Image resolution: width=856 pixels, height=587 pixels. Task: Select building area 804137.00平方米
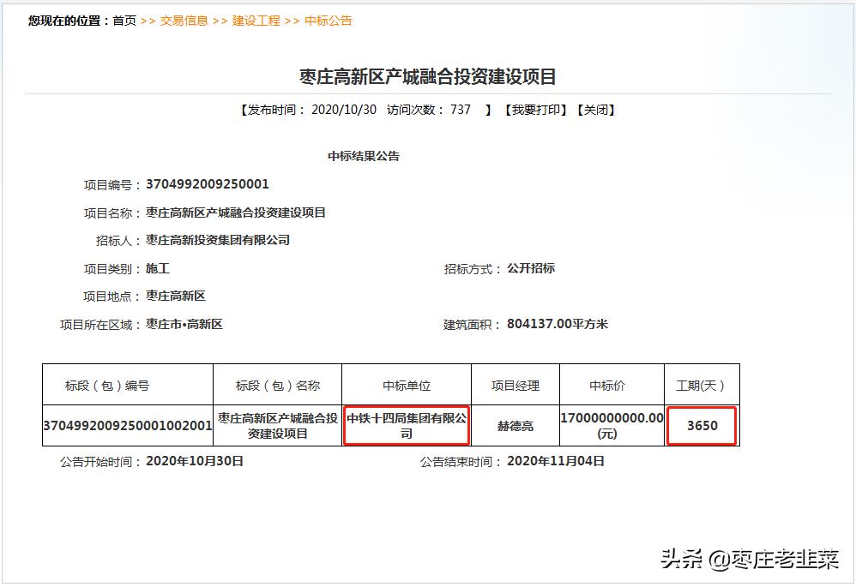coord(558,324)
